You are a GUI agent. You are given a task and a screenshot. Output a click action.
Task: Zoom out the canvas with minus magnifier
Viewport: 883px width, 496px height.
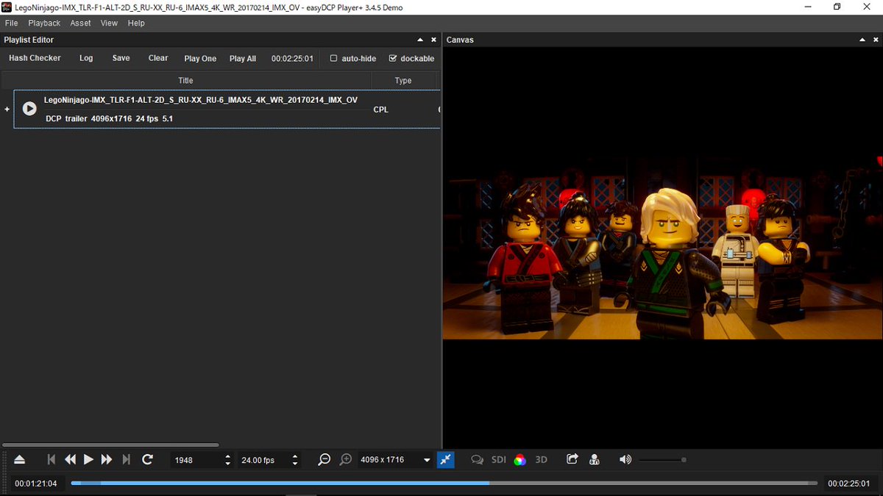click(x=325, y=460)
